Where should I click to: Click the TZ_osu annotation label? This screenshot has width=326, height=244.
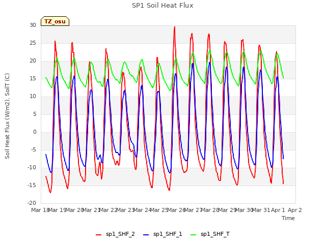(55, 21)
